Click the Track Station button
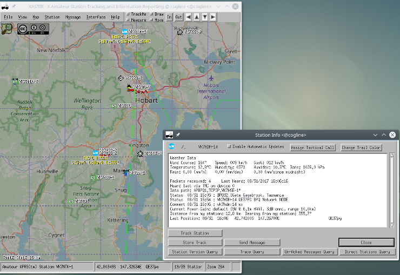This screenshot has width=400, height=275. coord(195,233)
